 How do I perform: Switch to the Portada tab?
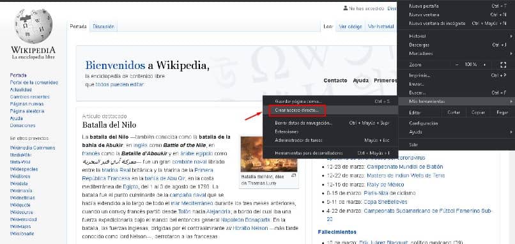point(78,27)
